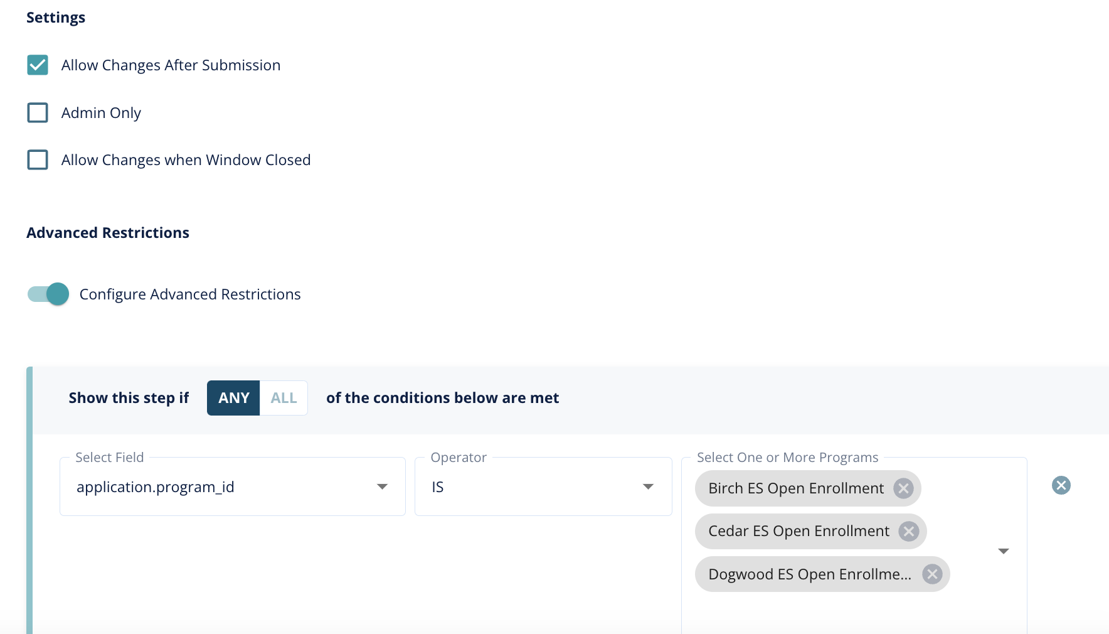The width and height of the screenshot is (1109, 634).
Task: Delete the program_id condition row
Action: [x=1061, y=485]
